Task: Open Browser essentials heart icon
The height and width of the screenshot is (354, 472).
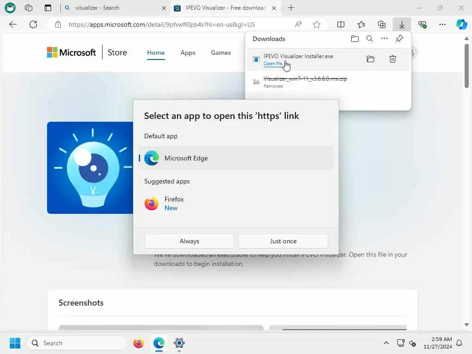Action: [422, 24]
